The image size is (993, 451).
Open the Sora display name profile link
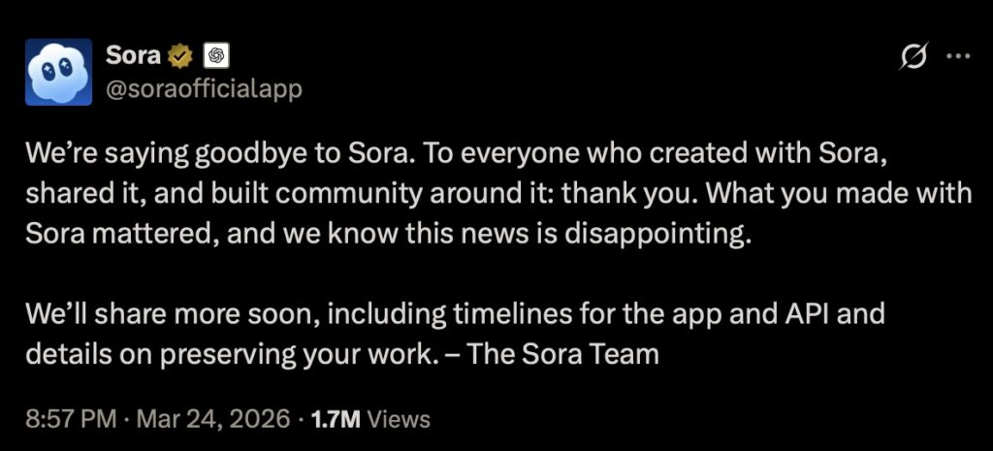[133, 56]
